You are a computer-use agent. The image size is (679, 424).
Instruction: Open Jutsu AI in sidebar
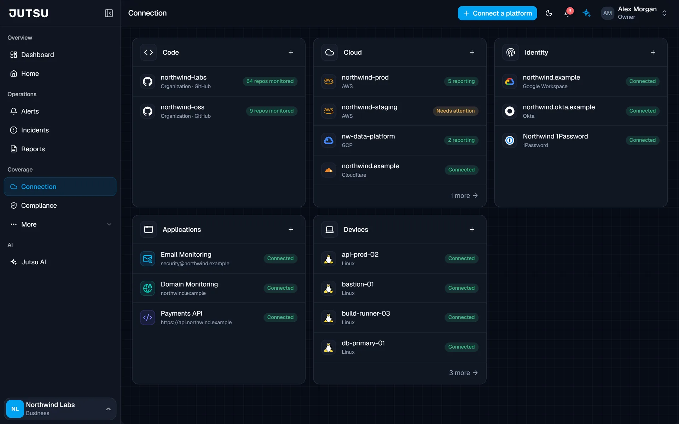tap(60, 262)
